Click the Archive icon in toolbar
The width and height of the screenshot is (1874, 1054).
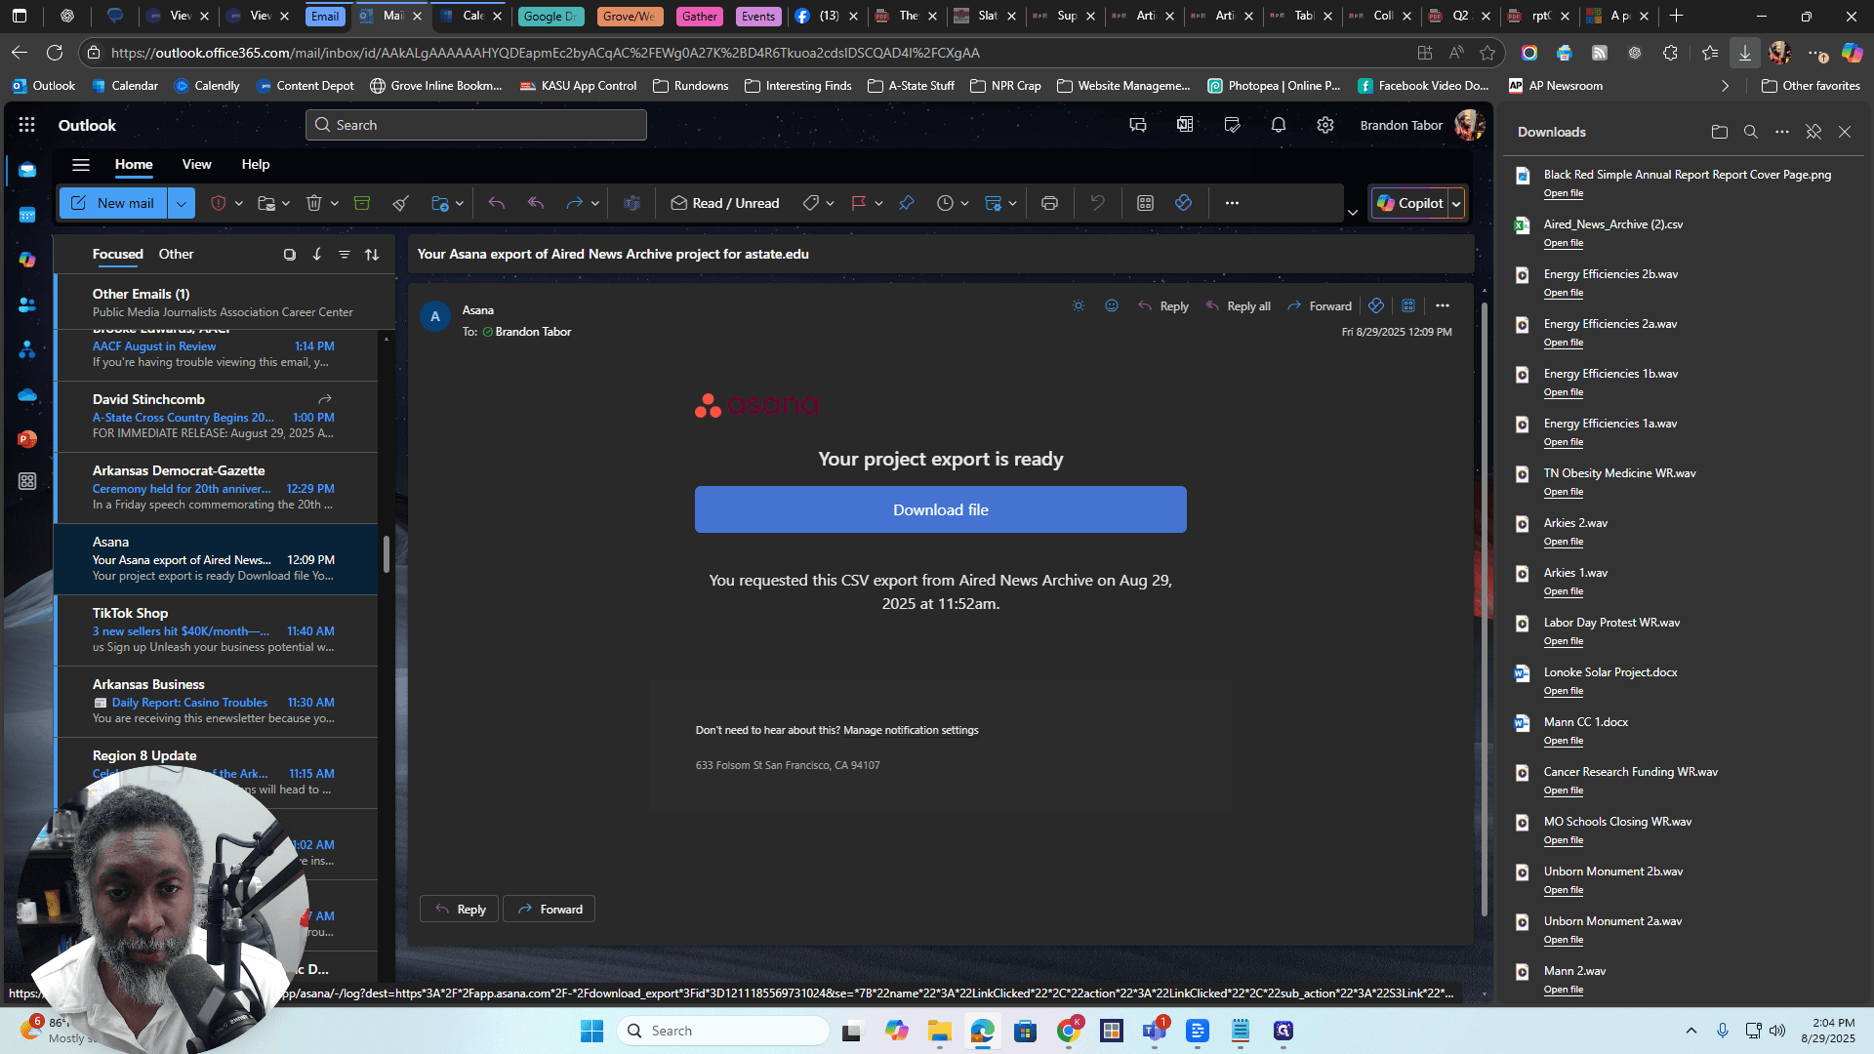pos(362,203)
